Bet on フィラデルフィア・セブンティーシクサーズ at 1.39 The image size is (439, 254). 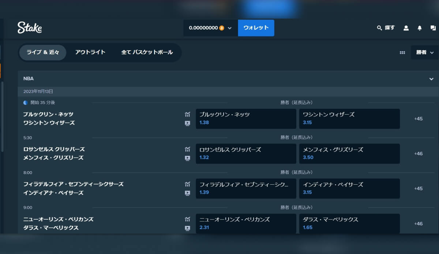click(x=246, y=189)
